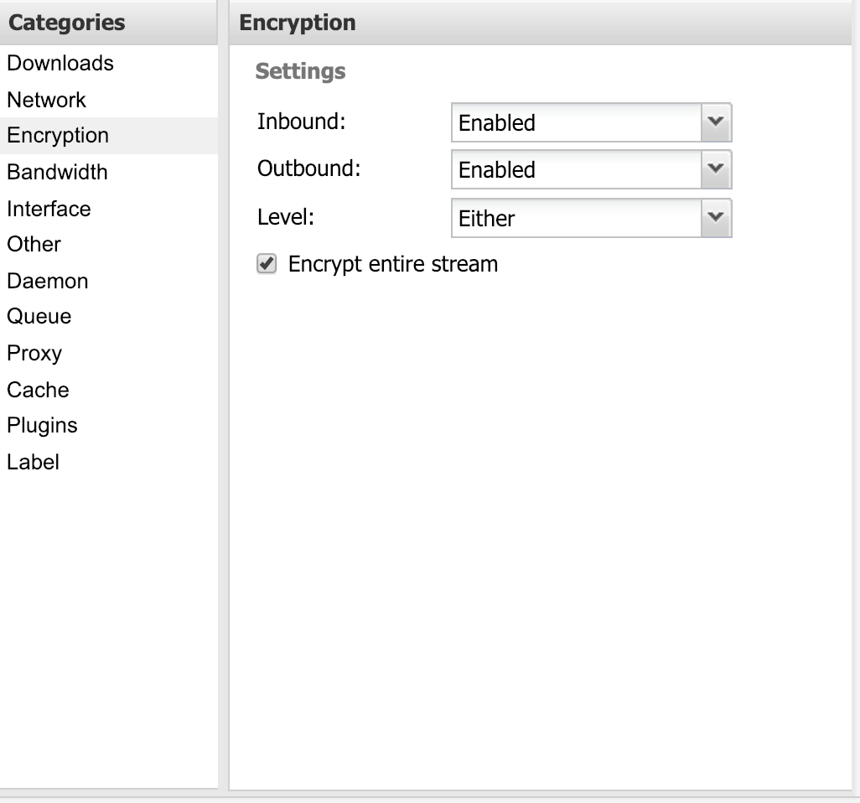Click the Inbound Enabled text field
860x803 pixels.
pyautogui.click(x=575, y=123)
